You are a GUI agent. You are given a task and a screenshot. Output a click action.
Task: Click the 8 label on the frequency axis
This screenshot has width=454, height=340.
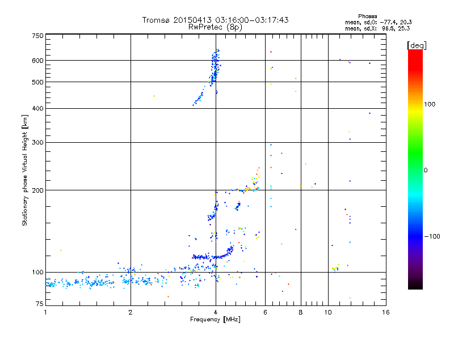click(301, 312)
